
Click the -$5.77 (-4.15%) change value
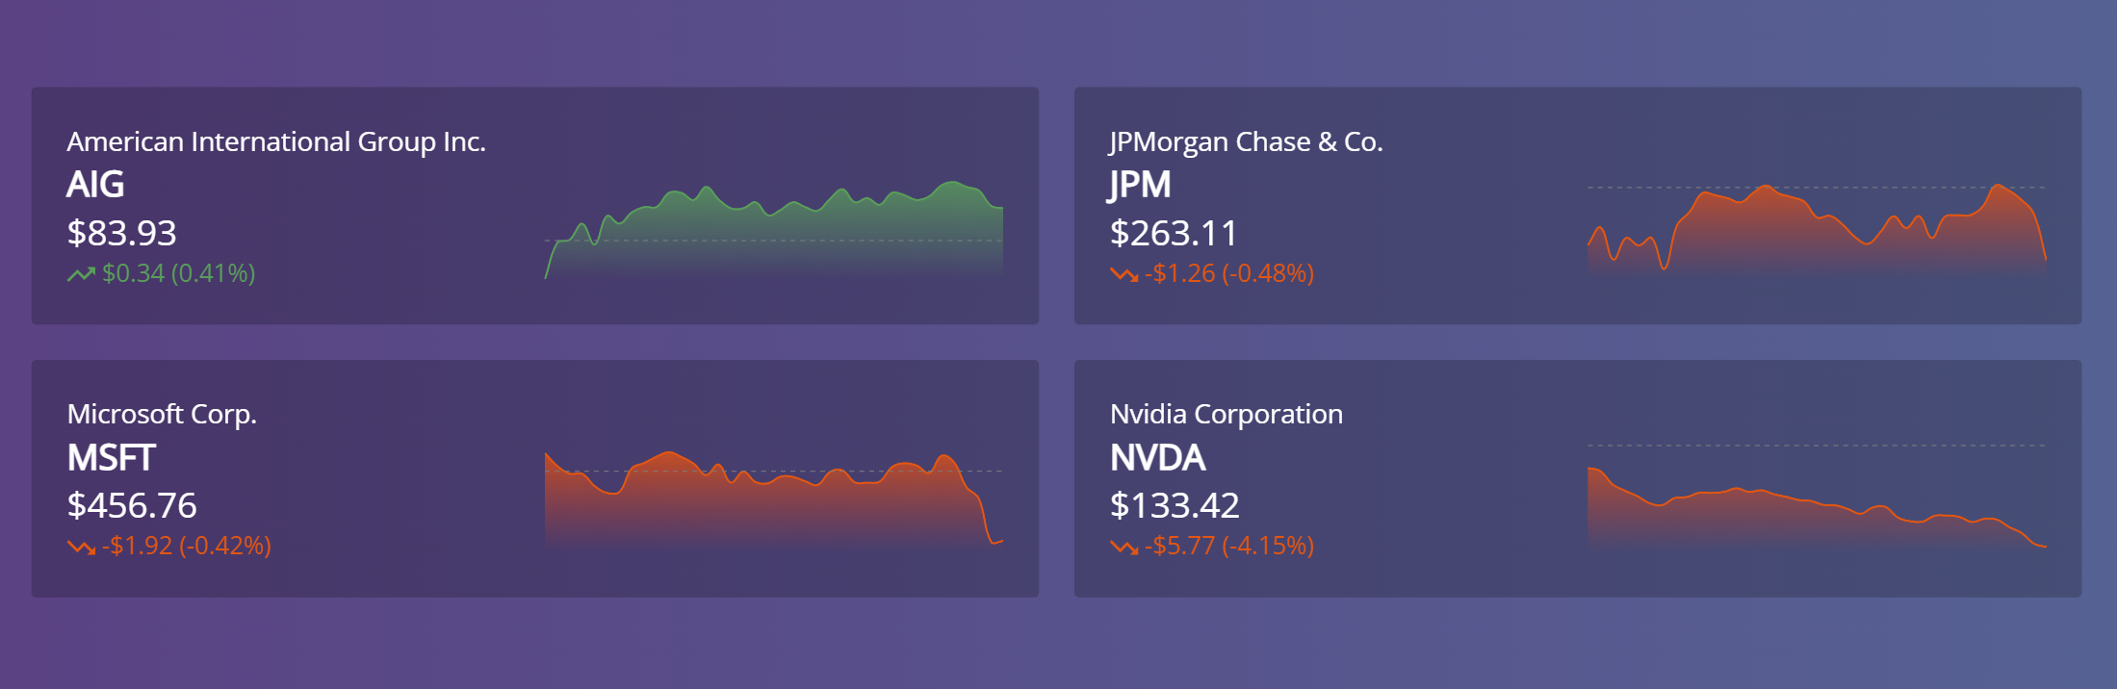pyautogui.click(x=1229, y=547)
